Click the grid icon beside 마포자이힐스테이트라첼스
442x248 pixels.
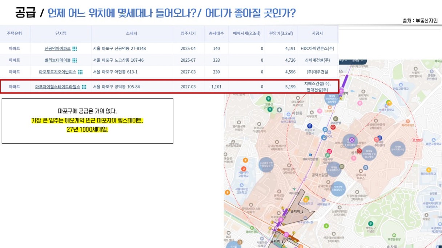pos(84,87)
